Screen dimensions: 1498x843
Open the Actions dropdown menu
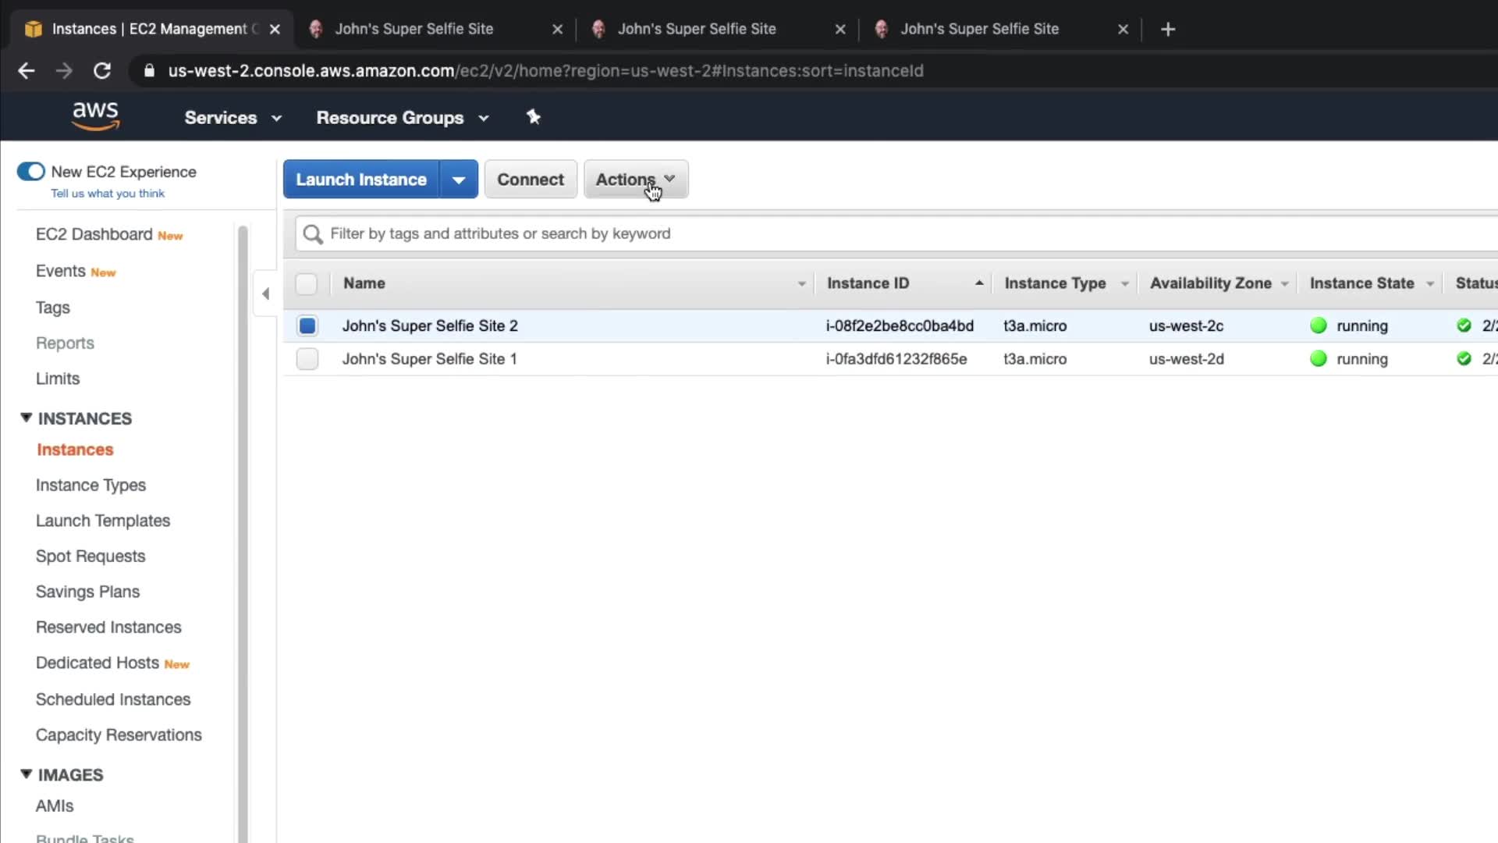click(x=635, y=180)
